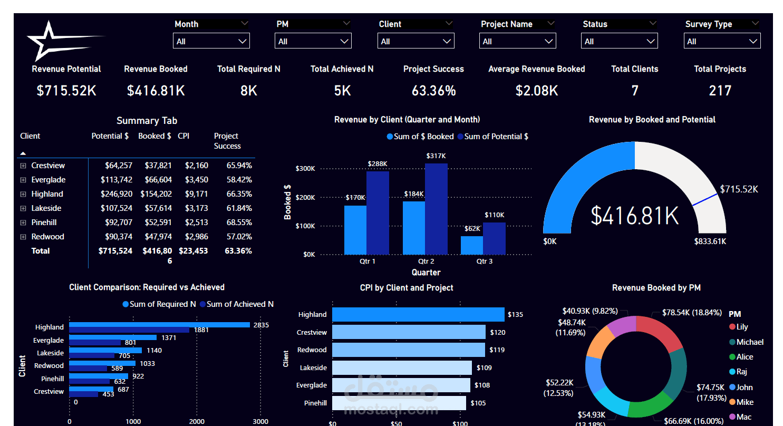This screenshot has width=783, height=426.
Task: Select Qtr 1 booked bar labeled $170K
Action: [355, 230]
